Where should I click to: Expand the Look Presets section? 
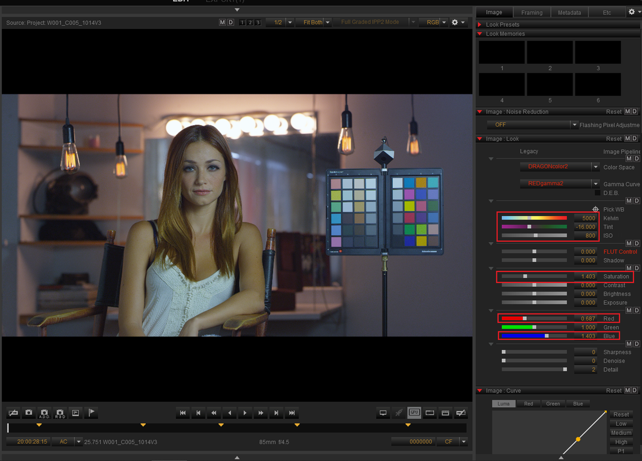point(480,25)
